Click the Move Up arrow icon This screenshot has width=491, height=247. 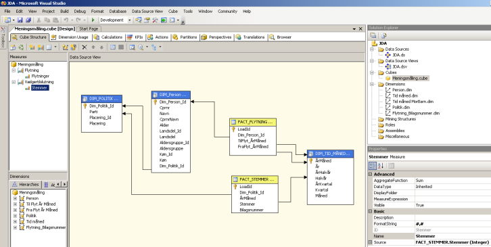pos(93,47)
